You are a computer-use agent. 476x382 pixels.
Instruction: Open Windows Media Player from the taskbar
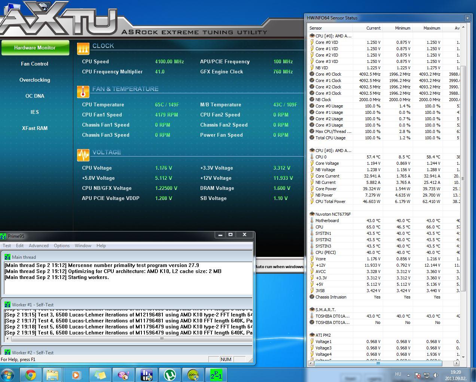(x=76, y=375)
